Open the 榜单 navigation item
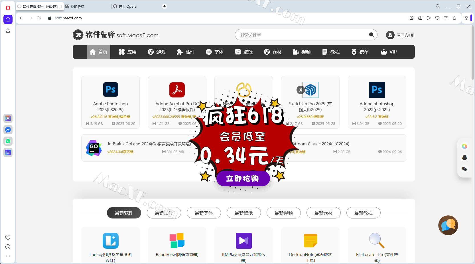The width and height of the screenshot is (475, 264). (x=360, y=52)
